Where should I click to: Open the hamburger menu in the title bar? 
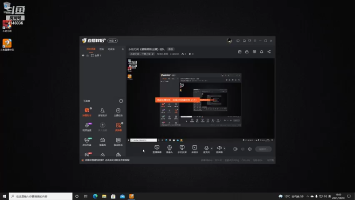click(255, 41)
